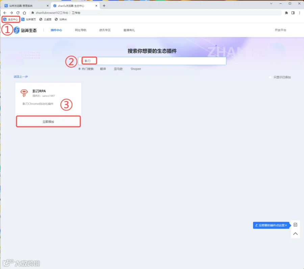Open the extensions puzzle icon
Screen dimensions: 304x269
click(286, 13)
